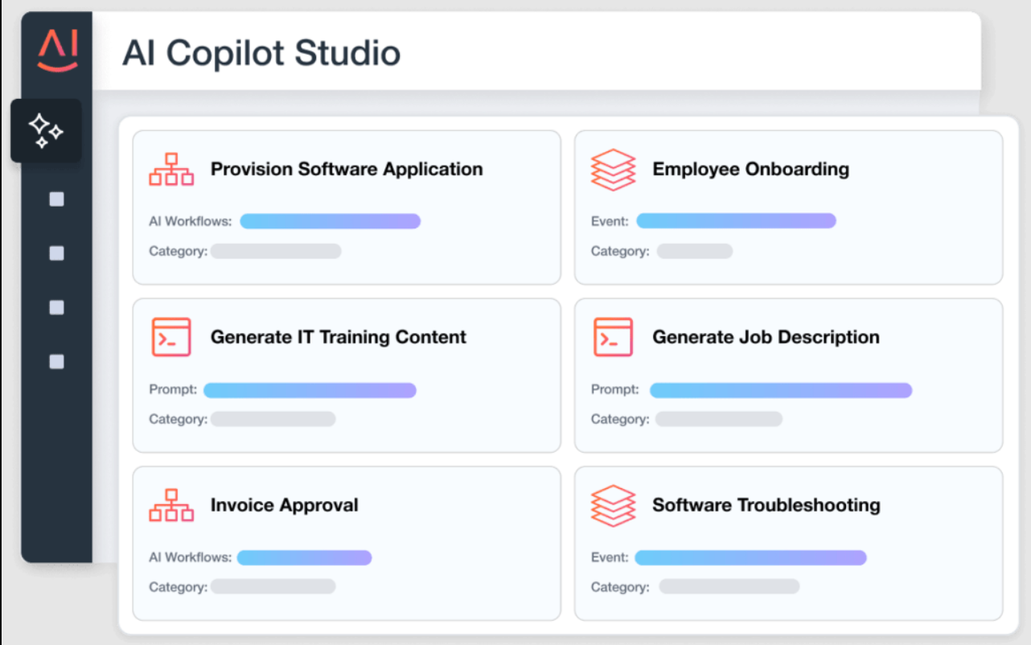This screenshot has height=645, width=1031.
Task: Click the workflow icon on Provision Software Application
Action: pos(171,169)
